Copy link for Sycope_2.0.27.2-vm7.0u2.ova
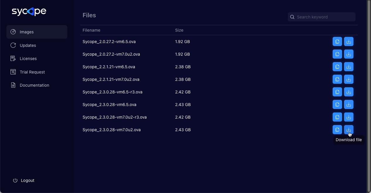Image resolution: width=371 pixels, height=193 pixels. 337,54
